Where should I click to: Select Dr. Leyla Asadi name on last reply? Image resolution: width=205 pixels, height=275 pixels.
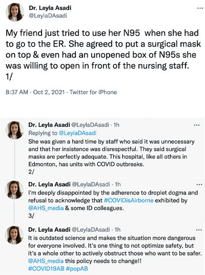[x=49, y=229]
